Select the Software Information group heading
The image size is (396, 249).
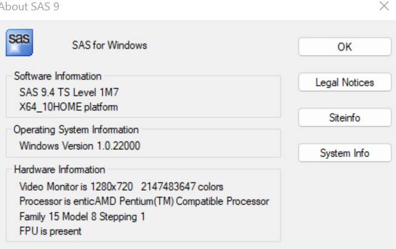tap(58, 76)
